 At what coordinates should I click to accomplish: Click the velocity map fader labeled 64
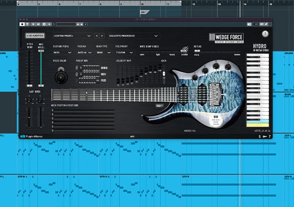141,72
